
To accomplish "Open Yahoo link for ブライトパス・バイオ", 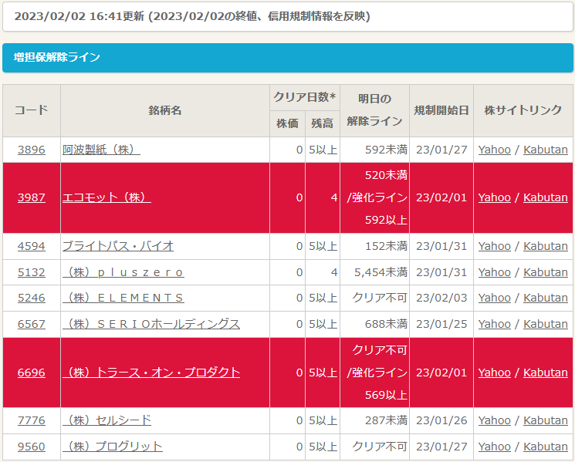I will 494,246.
